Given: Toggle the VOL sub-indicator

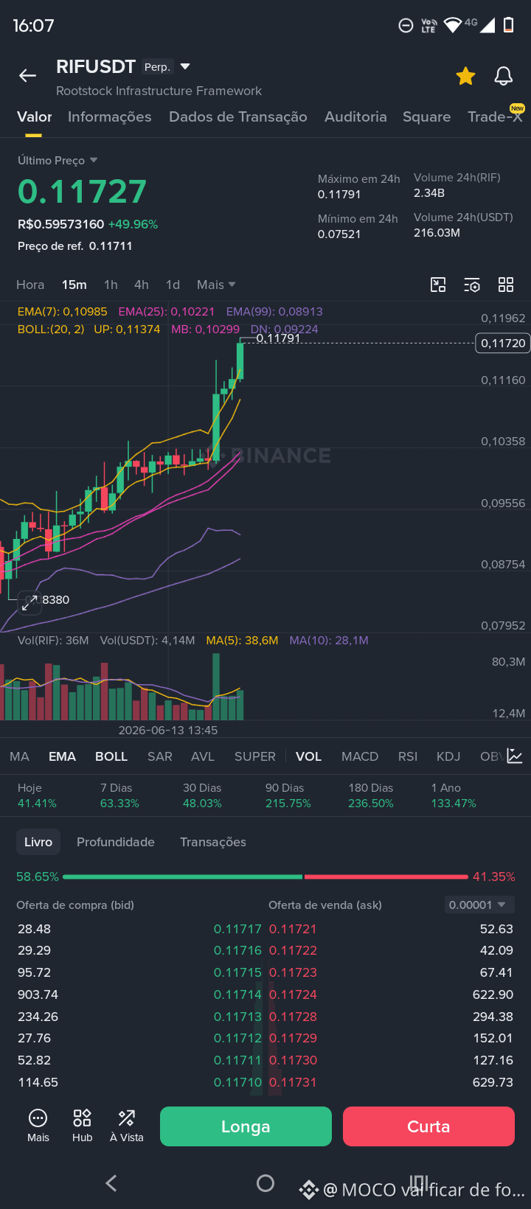Looking at the screenshot, I should (x=308, y=756).
